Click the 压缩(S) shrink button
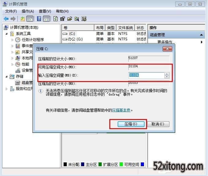 point(131,124)
